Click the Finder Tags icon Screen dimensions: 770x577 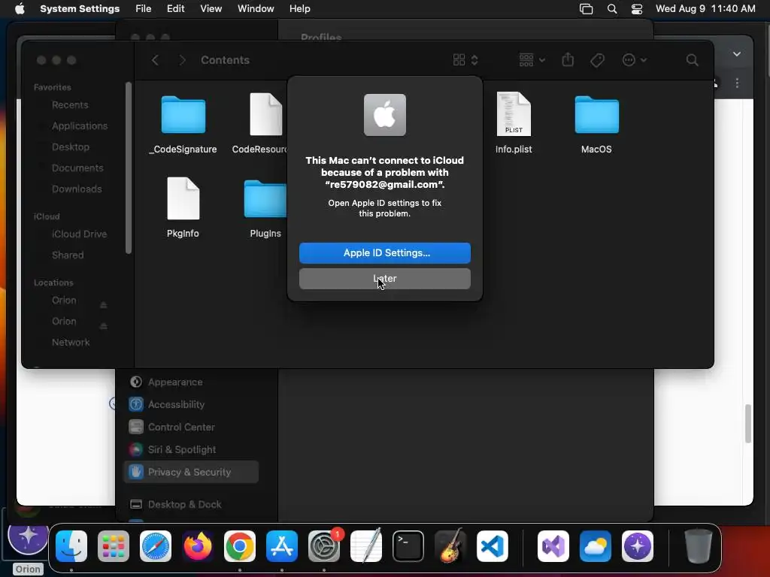click(x=597, y=60)
